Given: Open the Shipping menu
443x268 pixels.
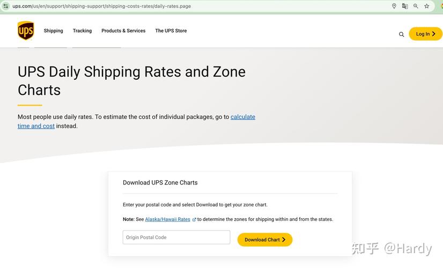Looking at the screenshot, I should coord(54,31).
